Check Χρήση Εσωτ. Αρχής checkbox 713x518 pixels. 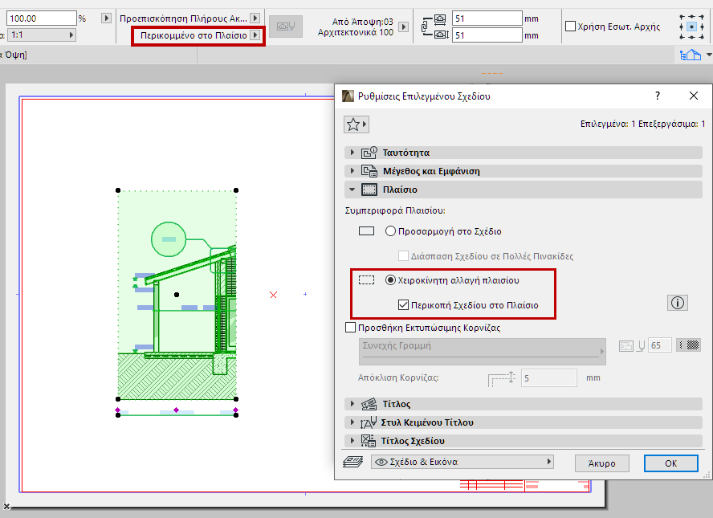(x=570, y=26)
